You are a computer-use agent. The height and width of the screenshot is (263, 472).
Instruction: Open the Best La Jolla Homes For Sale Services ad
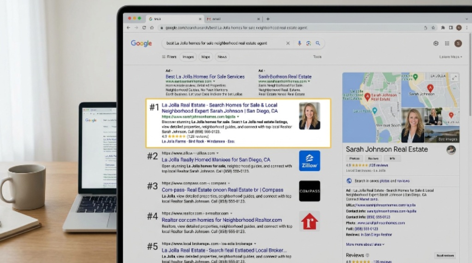tap(205, 77)
